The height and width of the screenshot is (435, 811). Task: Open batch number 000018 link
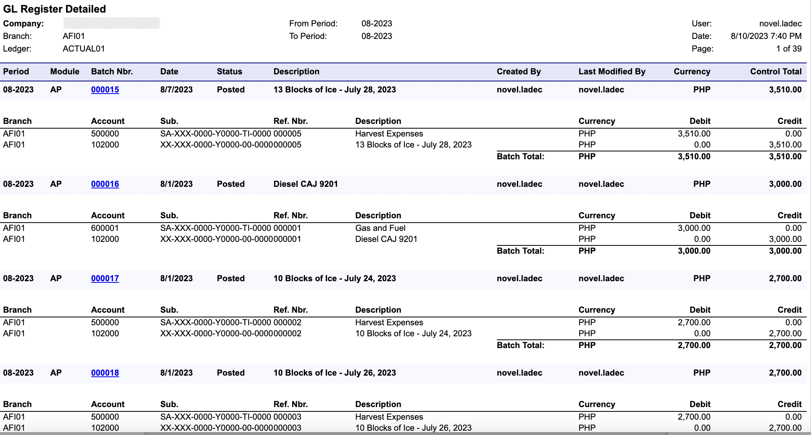105,373
